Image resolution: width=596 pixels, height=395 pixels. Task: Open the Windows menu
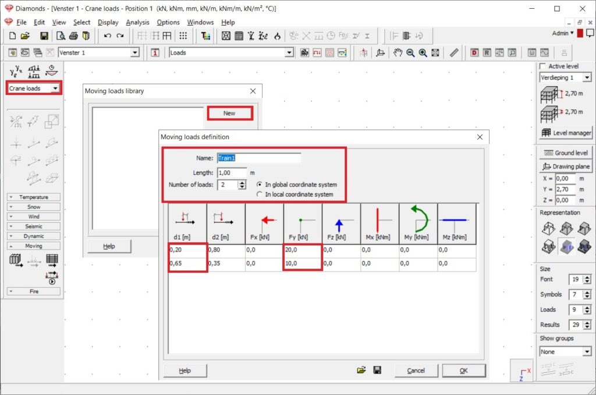[x=200, y=23]
